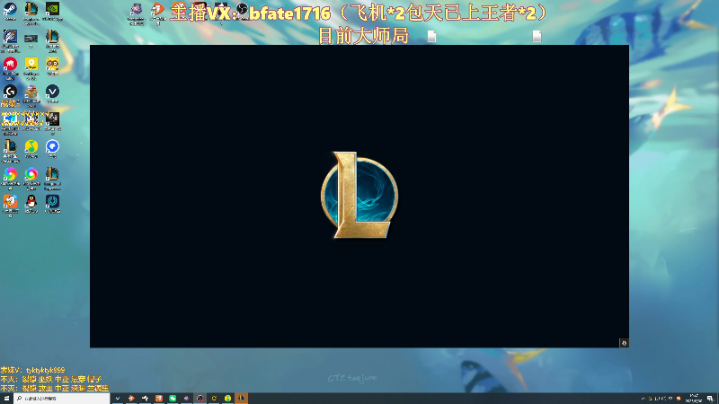719x404 pixels.
Task: Open the purple app icon on taskbar
Action: [x=186, y=399]
